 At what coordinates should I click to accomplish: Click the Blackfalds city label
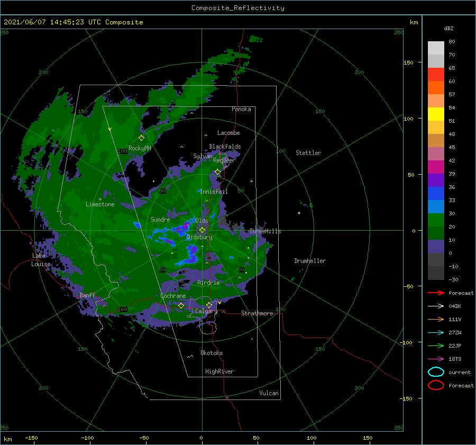tap(225, 147)
